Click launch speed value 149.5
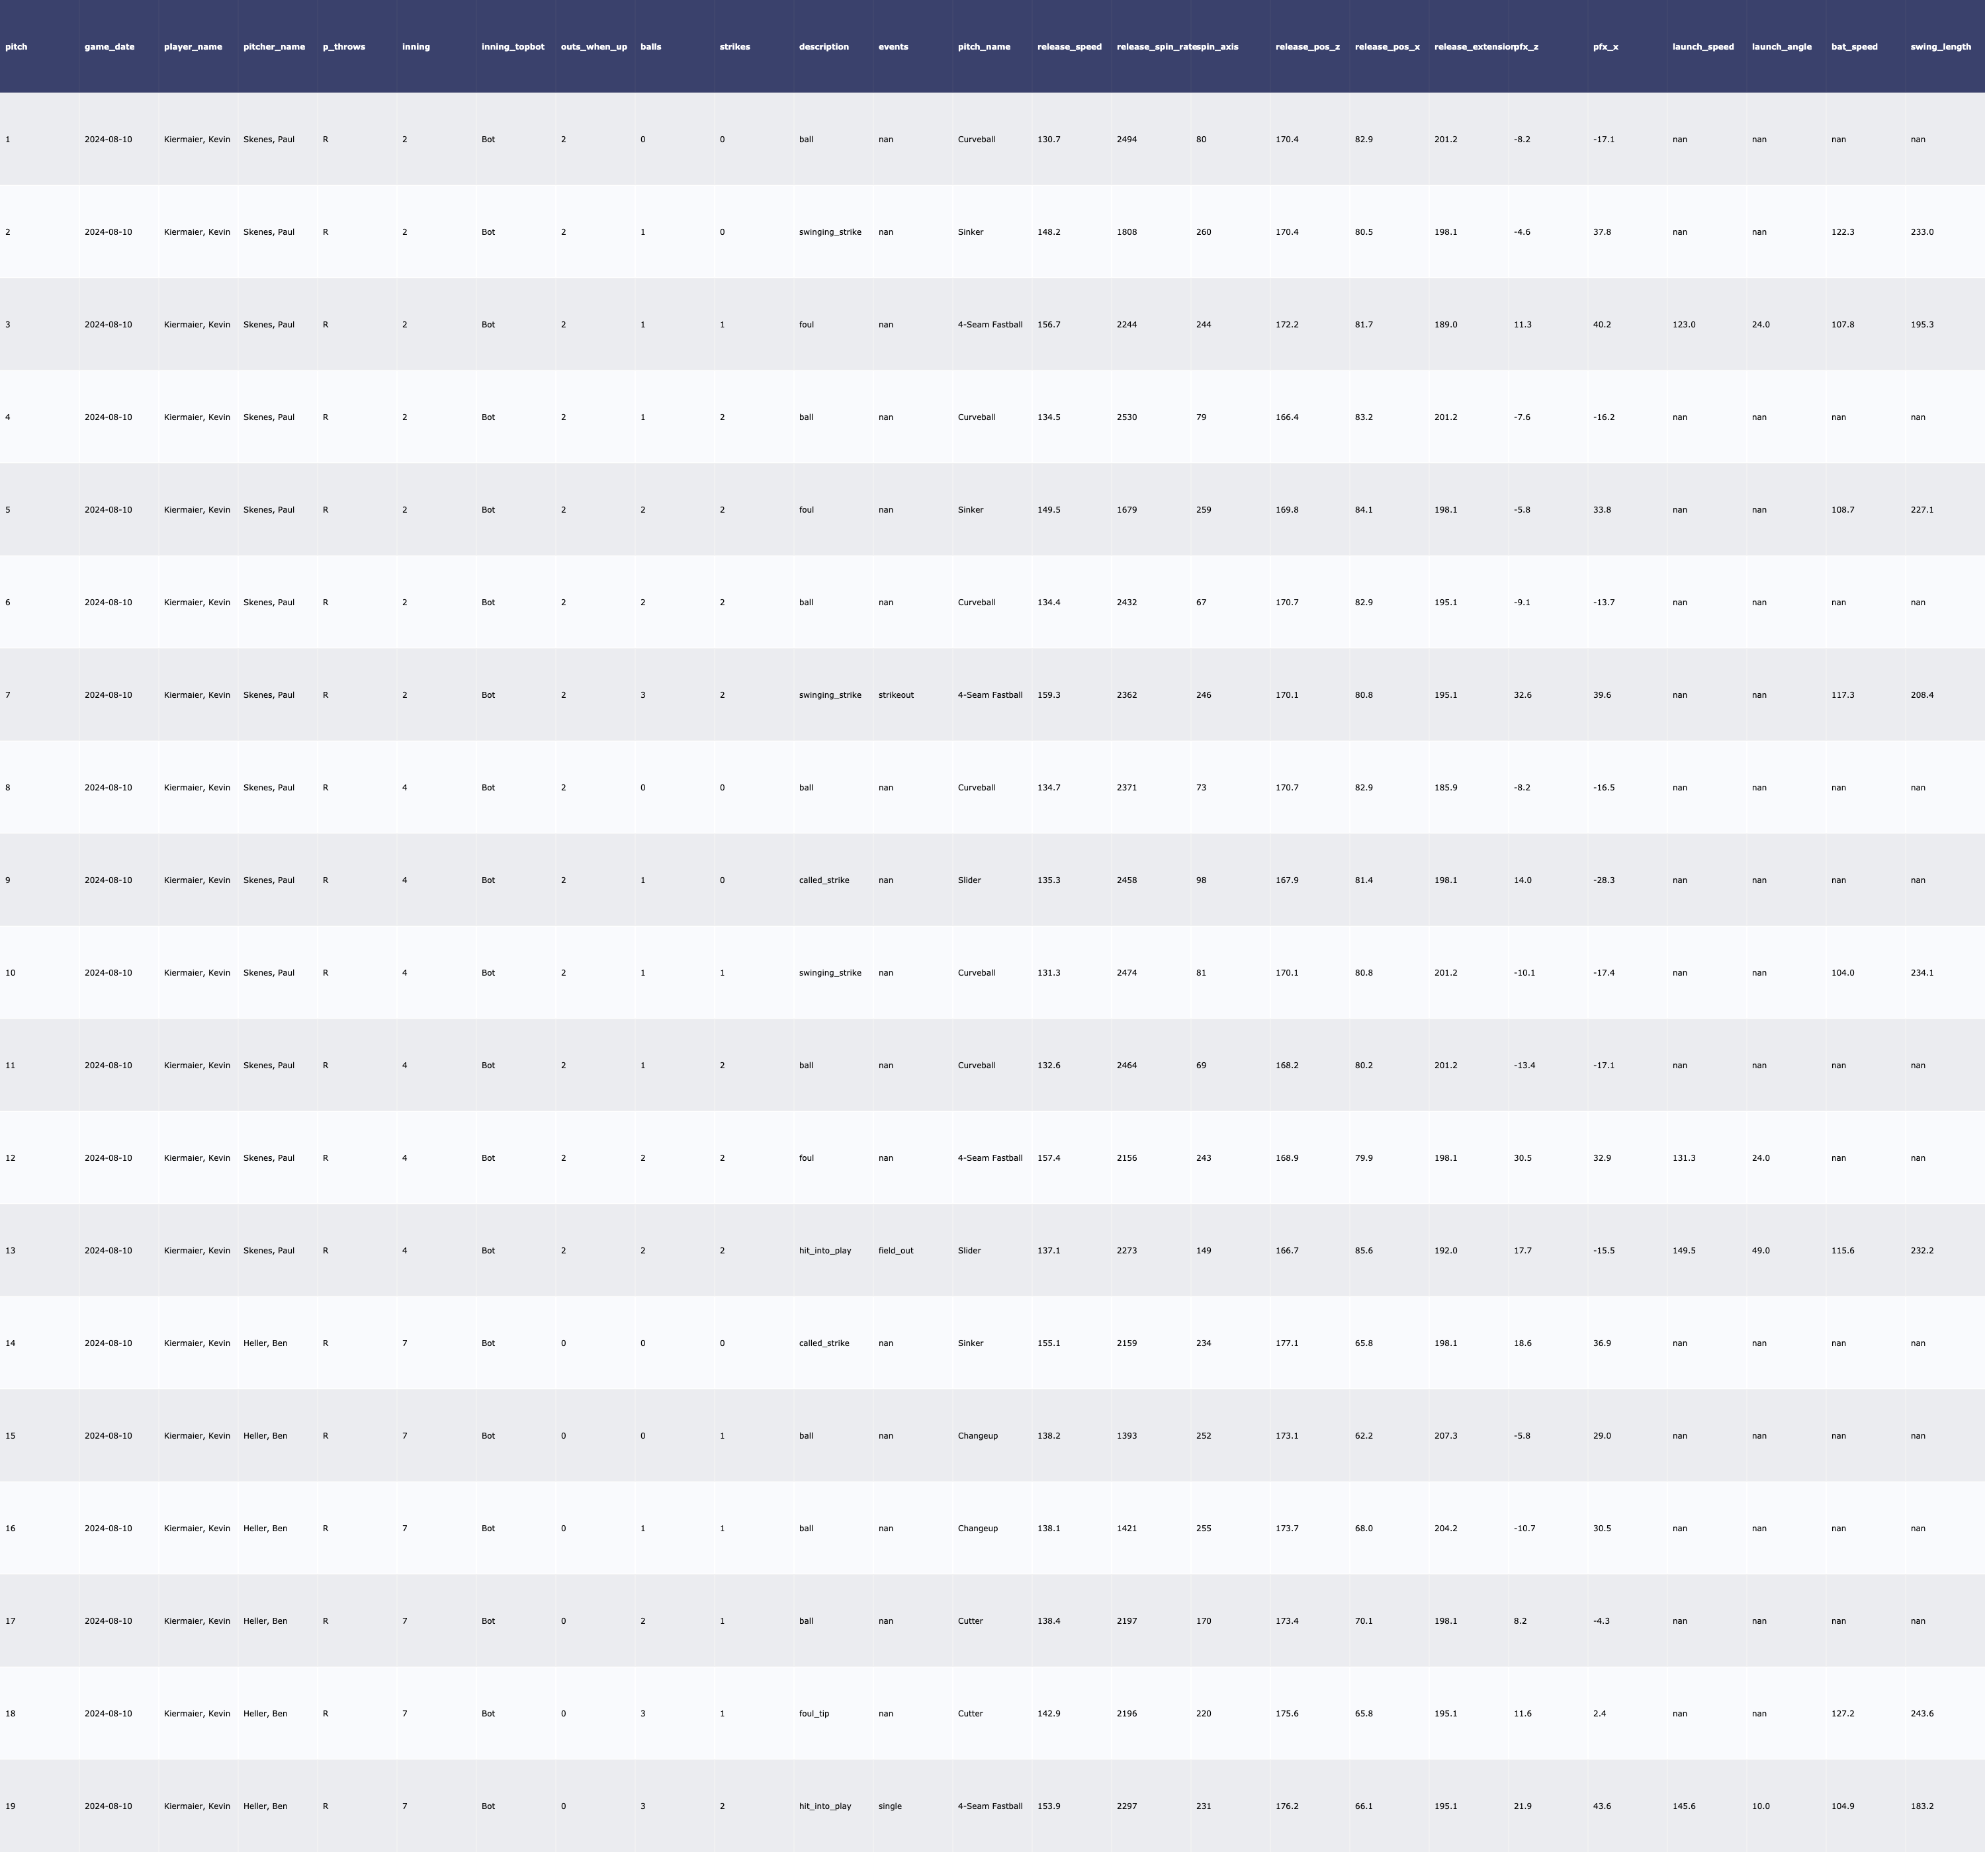This screenshot has width=1985, height=1852. tap(1683, 1251)
